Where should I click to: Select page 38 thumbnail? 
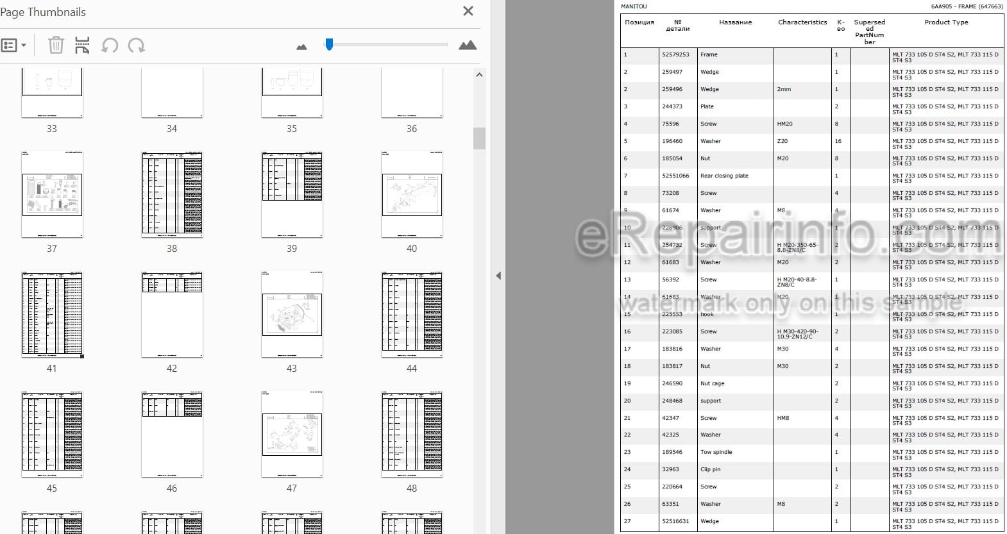(172, 194)
